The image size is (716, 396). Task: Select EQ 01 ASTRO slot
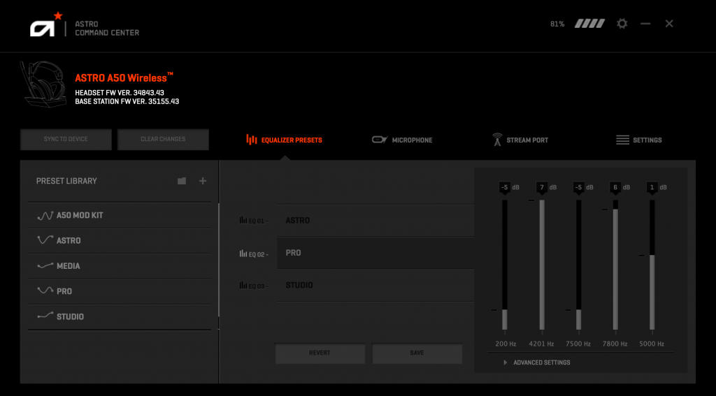tap(375, 221)
